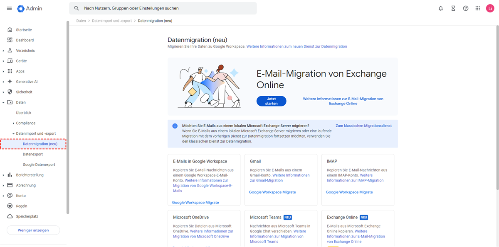Click the Speicherplatz cloud icon
Image resolution: width=499 pixels, height=247 pixels.
tap(10, 216)
